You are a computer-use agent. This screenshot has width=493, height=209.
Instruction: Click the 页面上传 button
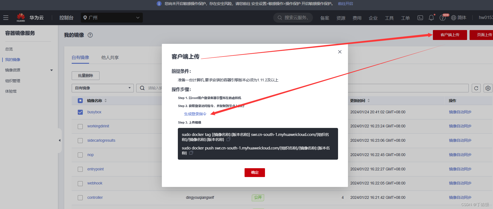[481, 35]
